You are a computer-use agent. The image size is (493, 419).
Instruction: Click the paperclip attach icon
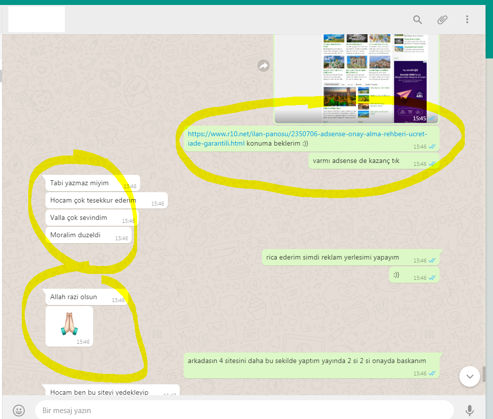point(442,20)
